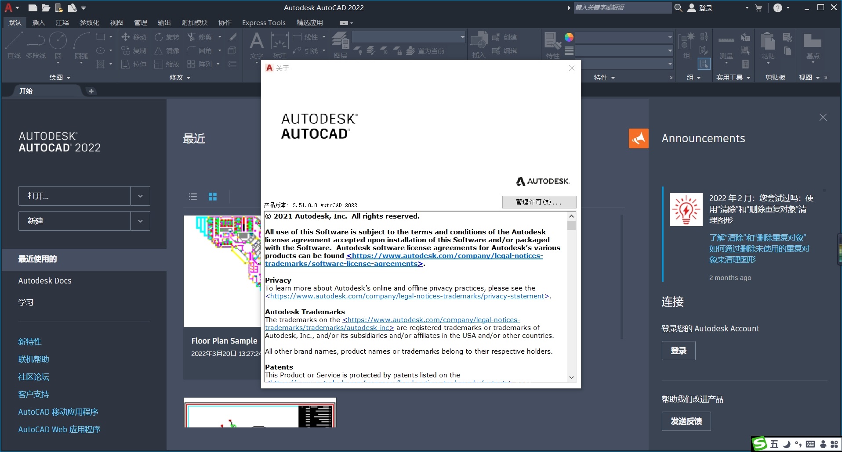This screenshot has height=452, width=842.
Task: Expand the New (新建) dropdown arrow
Action: (x=141, y=221)
